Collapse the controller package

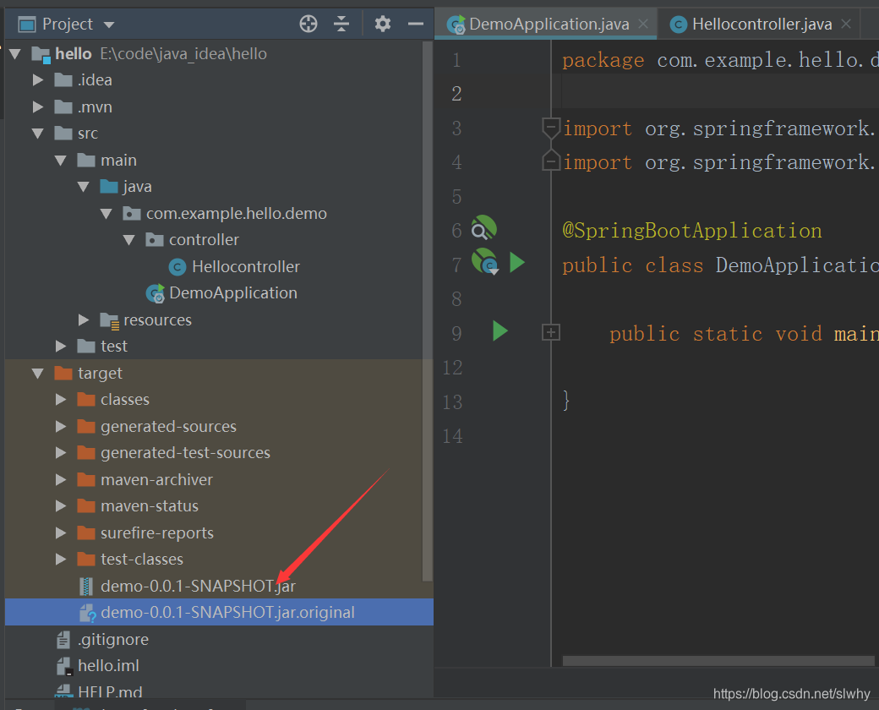coord(129,240)
